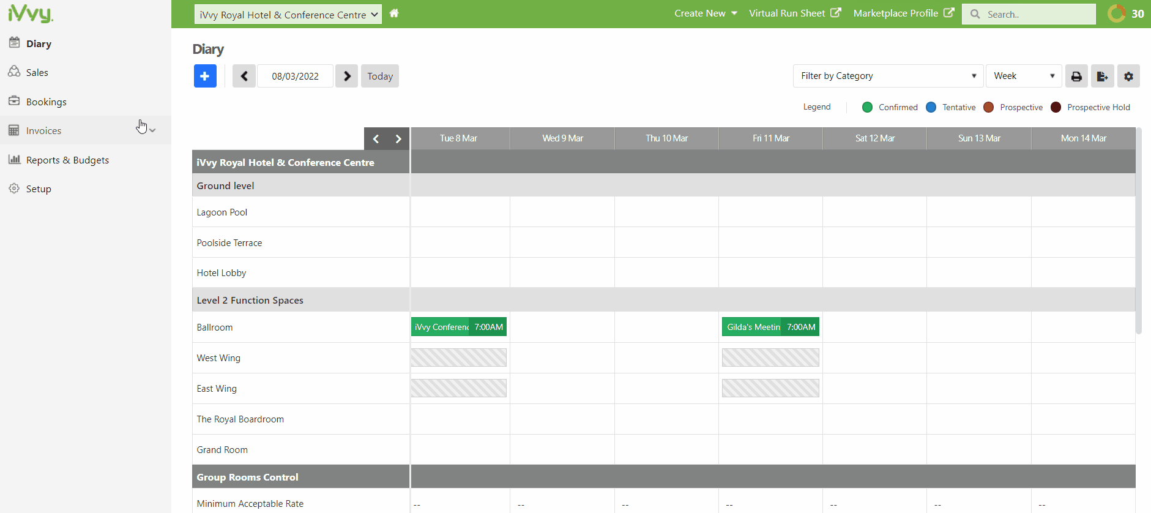
Task: Open Virtual Run Sheet external link icon
Action: coord(836,13)
